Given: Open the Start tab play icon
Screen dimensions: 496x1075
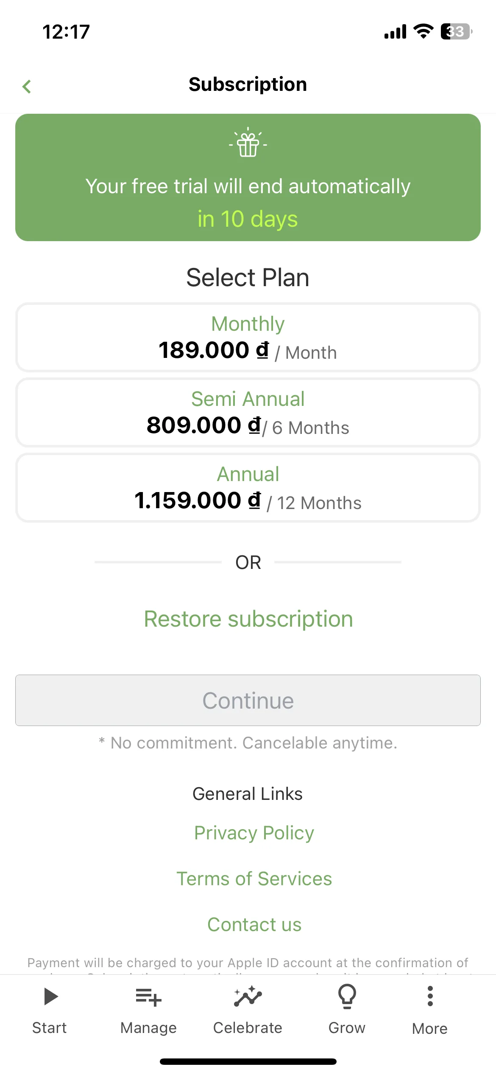Looking at the screenshot, I should pos(50,996).
